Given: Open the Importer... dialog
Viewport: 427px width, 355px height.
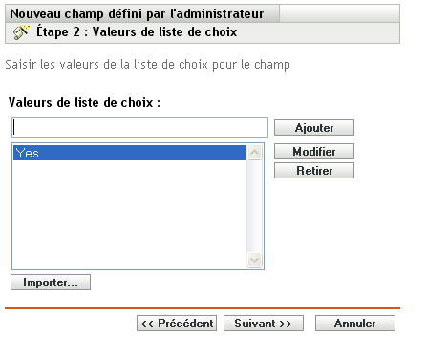Looking at the screenshot, I should coord(51,282).
